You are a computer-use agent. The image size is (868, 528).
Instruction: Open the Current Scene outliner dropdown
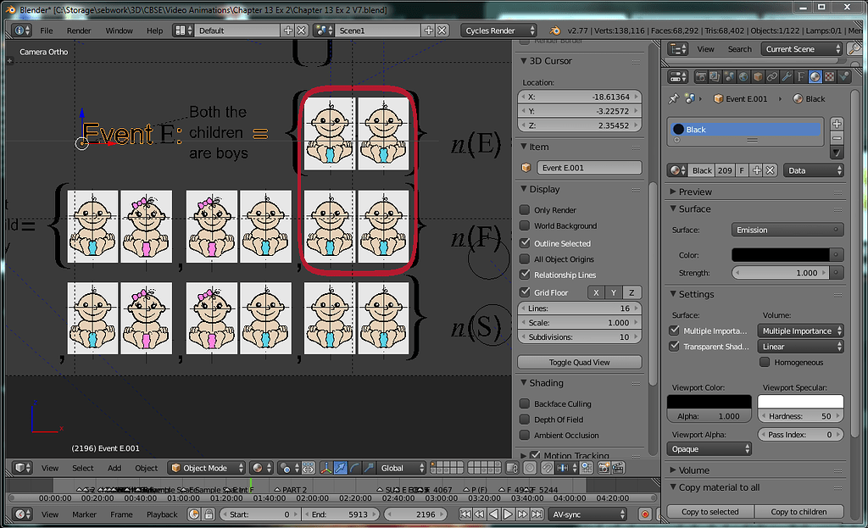(801, 49)
